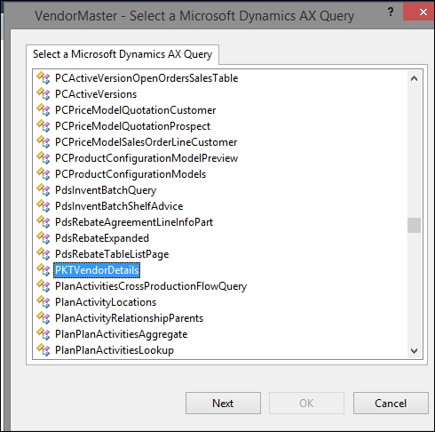Pick the PdsInventBatchQuery entry
This screenshot has width=435, height=432.
106,190
